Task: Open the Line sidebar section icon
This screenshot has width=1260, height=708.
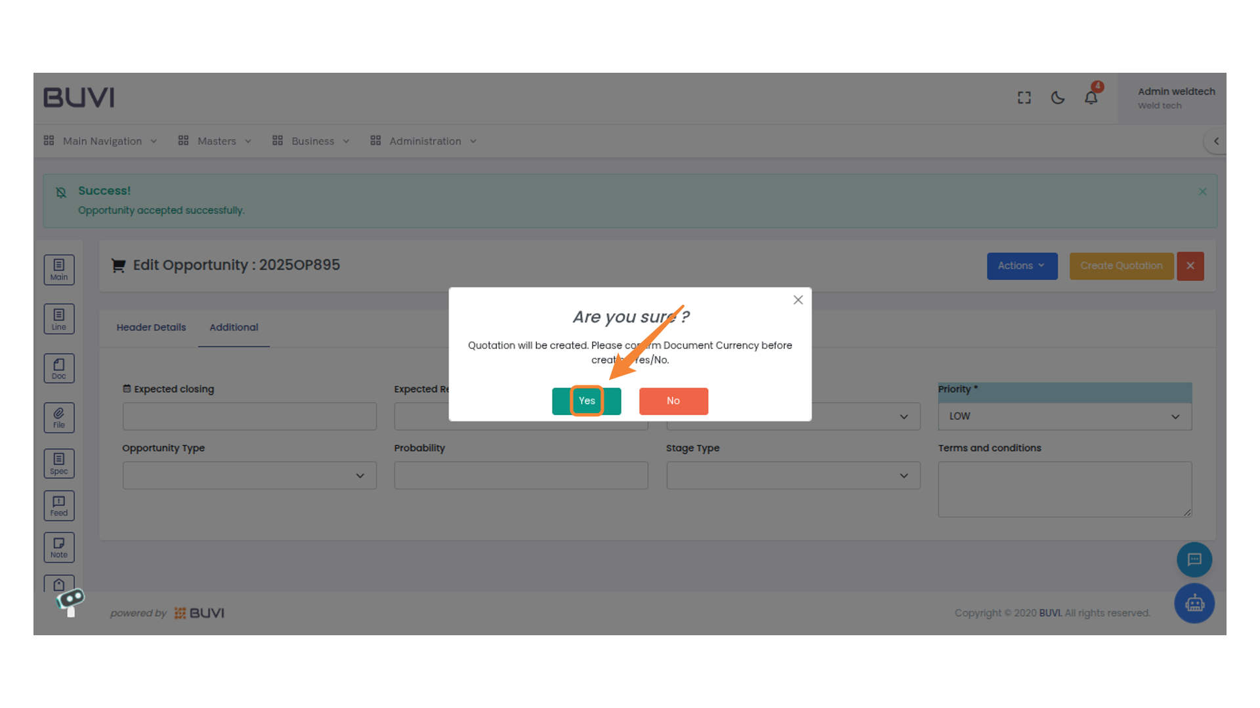Action: [x=59, y=319]
